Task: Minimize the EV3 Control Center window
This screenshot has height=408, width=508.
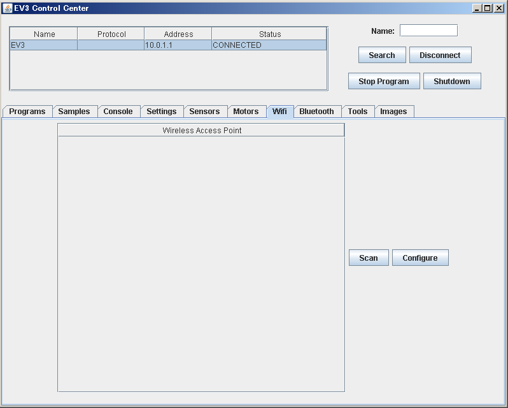Action: click(477, 8)
